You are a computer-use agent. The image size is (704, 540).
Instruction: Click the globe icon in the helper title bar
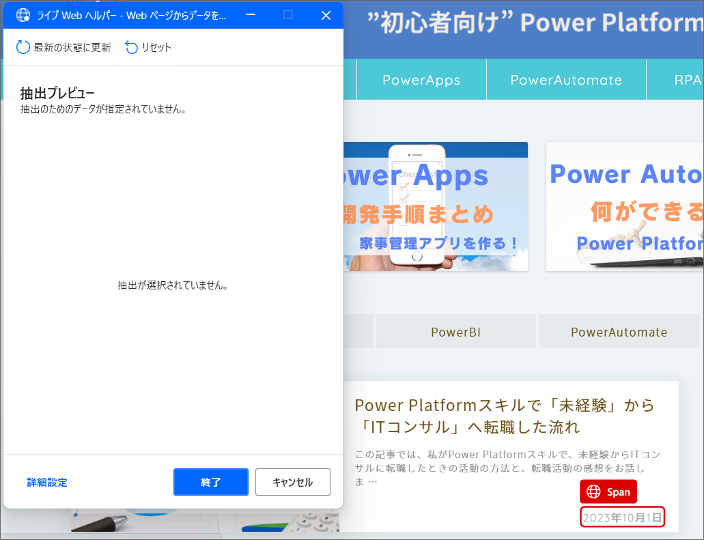click(x=23, y=15)
